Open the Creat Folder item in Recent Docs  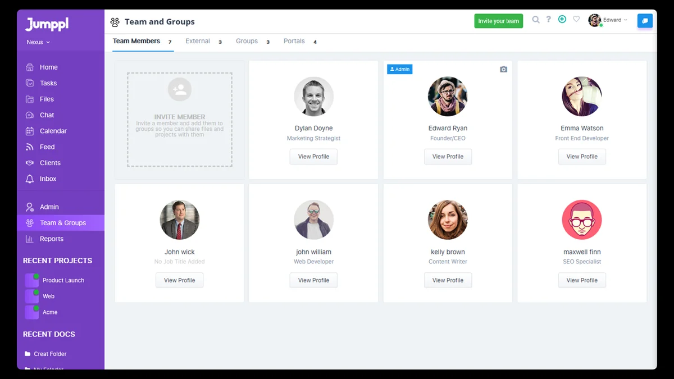point(50,354)
